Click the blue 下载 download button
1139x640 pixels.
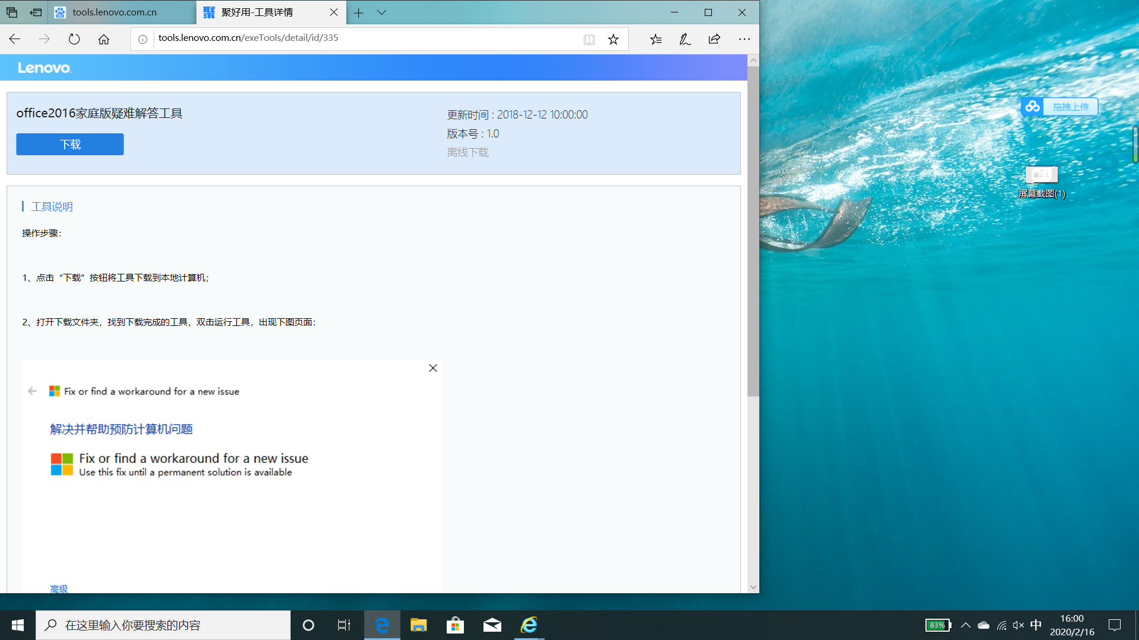click(70, 145)
